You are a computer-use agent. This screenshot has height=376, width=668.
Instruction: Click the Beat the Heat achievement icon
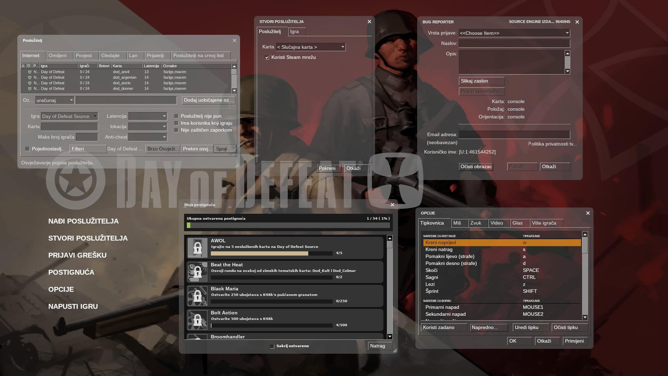(197, 272)
